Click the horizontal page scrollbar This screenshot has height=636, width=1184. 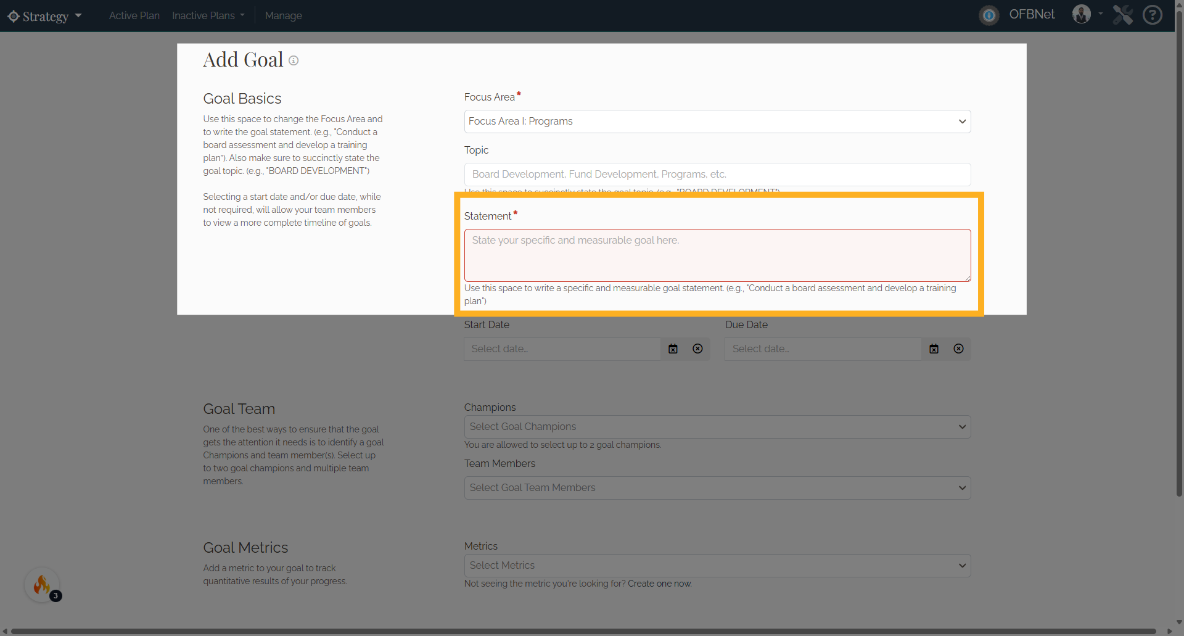(583, 631)
